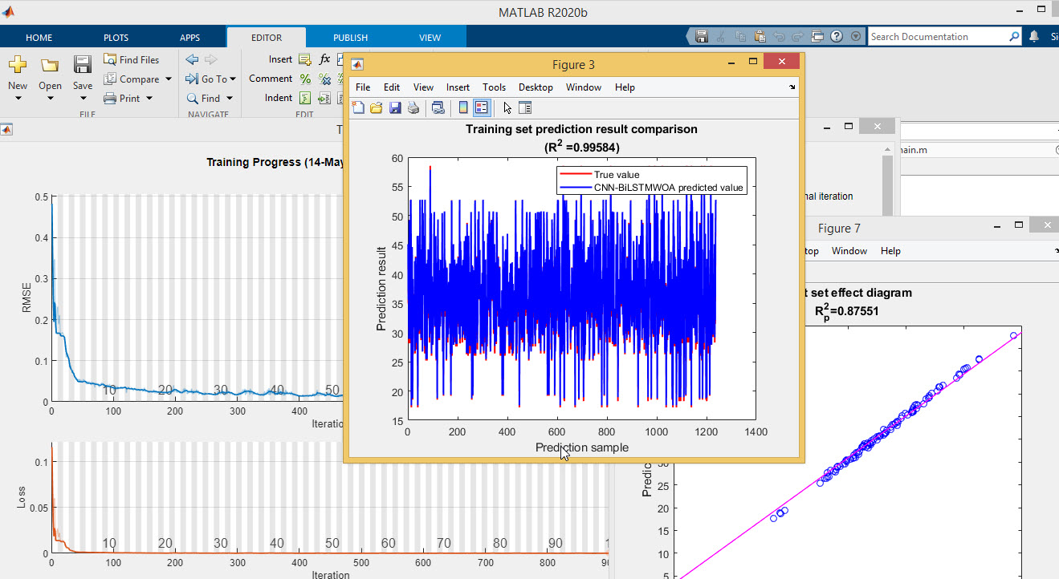
Task: Click the Increase Indent icon
Action: [325, 98]
